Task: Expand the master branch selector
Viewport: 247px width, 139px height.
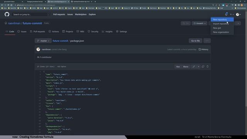Action: tap(43, 41)
